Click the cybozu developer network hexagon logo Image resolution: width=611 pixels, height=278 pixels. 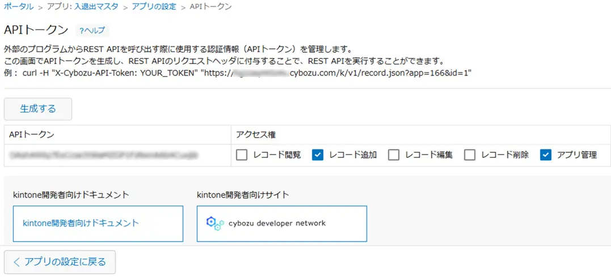(x=214, y=224)
